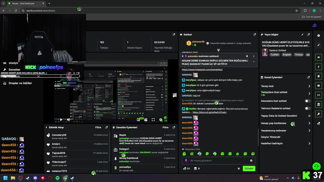
Task: Click the Turkish tag chip
Action: pyautogui.click(x=274, y=55)
